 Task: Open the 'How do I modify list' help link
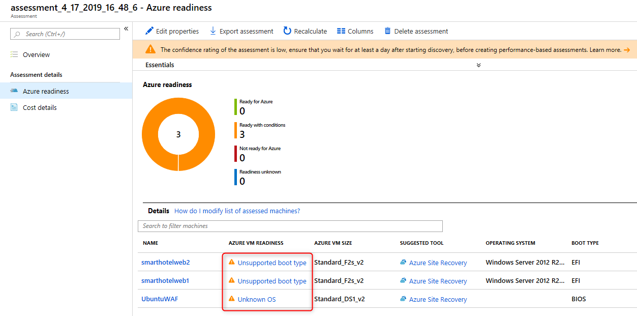pos(237,211)
